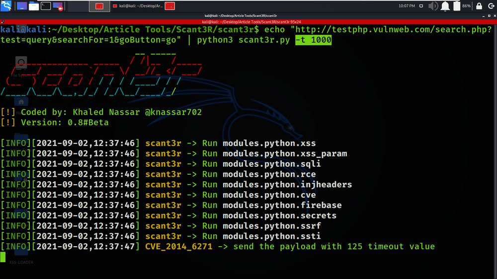
Task: Click "send the payload with 125 timeout value"
Action: click(x=334, y=246)
